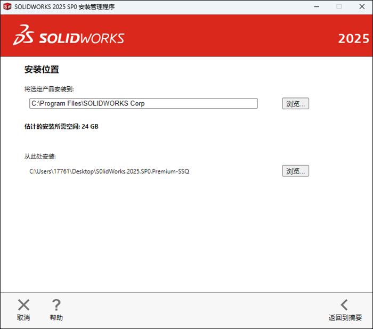
Task: Click the install path field C:\Program Files\SOLIDWORKS Corp
Action: tap(143, 103)
